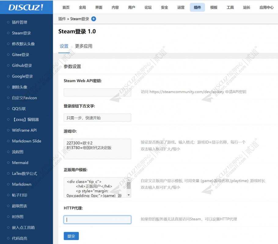
Task: Focus the HTTP代理 input field
Action: click(x=97, y=220)
